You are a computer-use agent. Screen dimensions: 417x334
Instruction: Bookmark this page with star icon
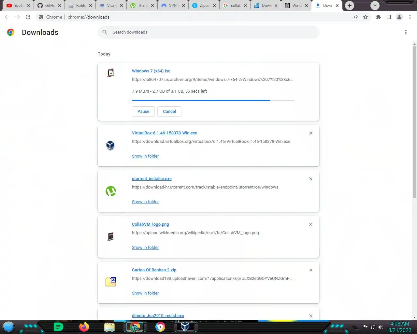pos(366,17)
